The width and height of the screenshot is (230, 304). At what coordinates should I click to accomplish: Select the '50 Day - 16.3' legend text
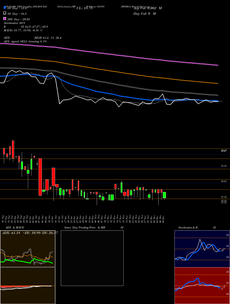(x=17, y=14)
